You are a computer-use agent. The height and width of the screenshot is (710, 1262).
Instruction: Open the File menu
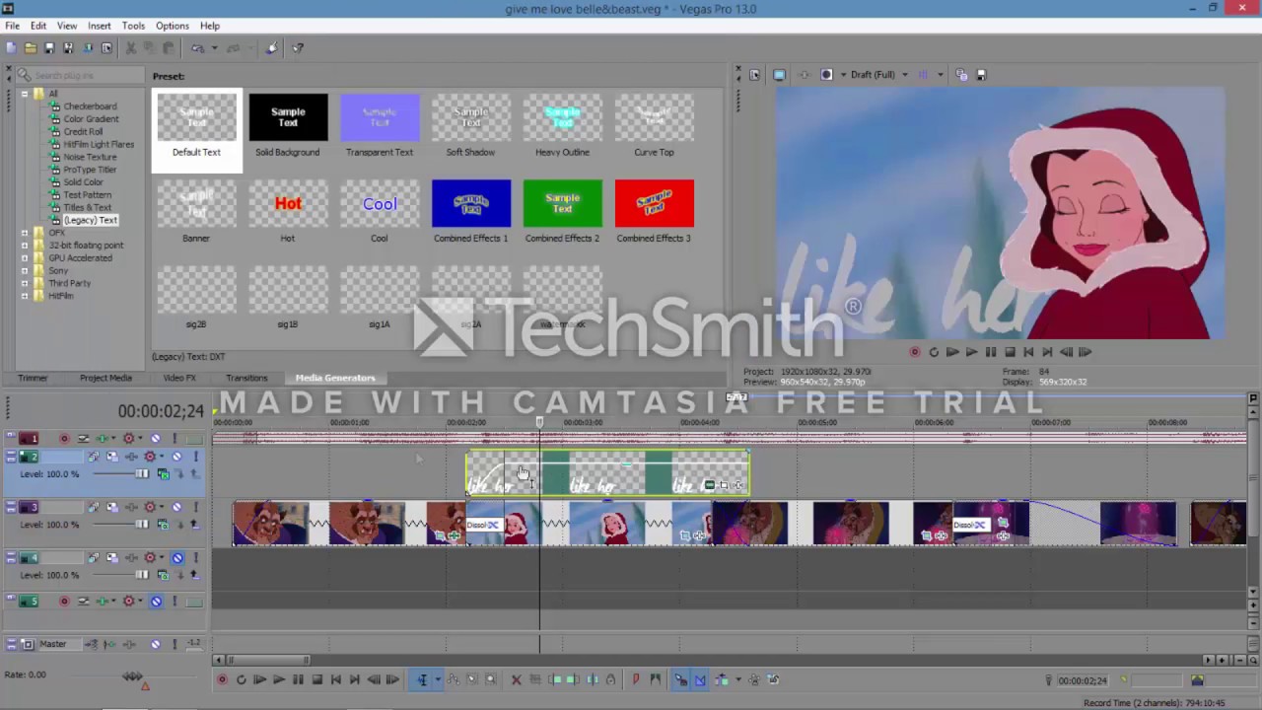point(12,26)
